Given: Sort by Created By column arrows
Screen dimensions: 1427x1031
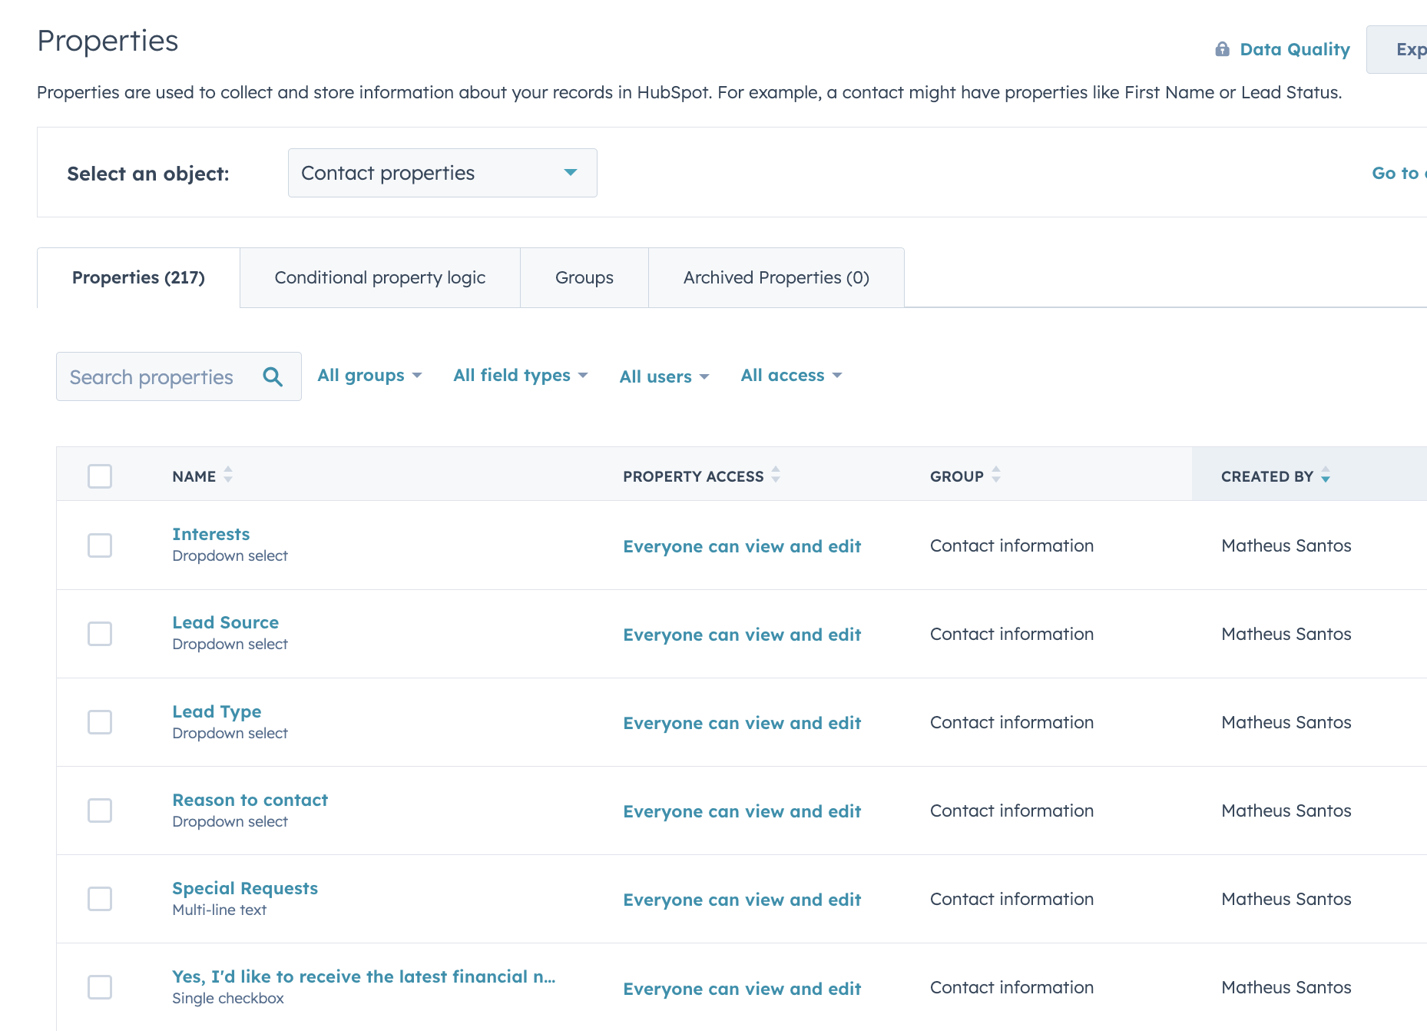Looking at the screenshot, I should click(1326, 476).
